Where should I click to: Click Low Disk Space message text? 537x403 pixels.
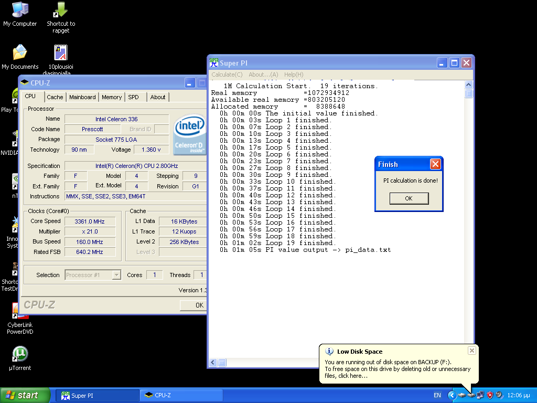click(398, 369)
